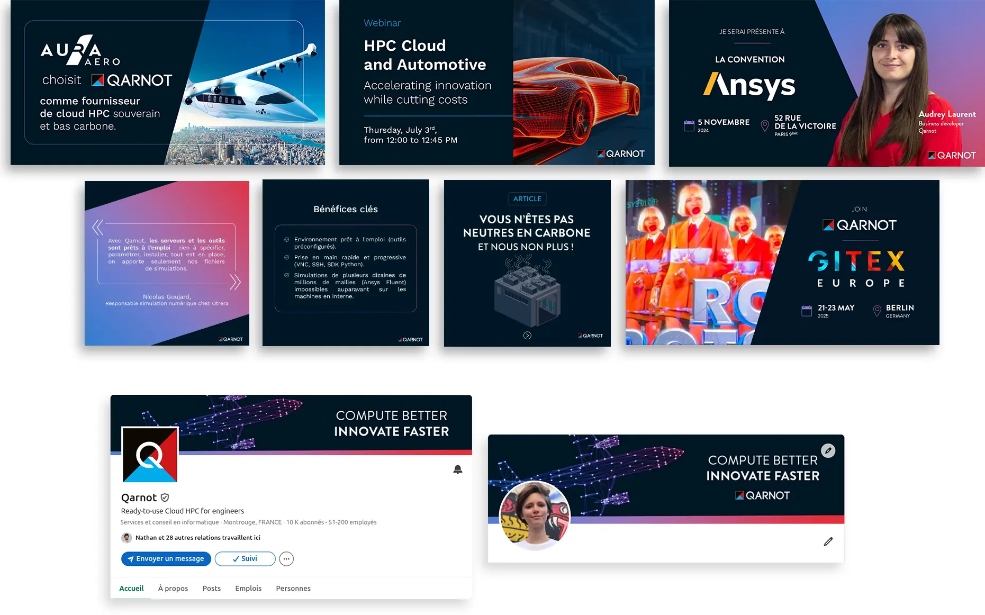Click the 'JE SERAI PRÉSENTE À' text

[x=752, y=32]
